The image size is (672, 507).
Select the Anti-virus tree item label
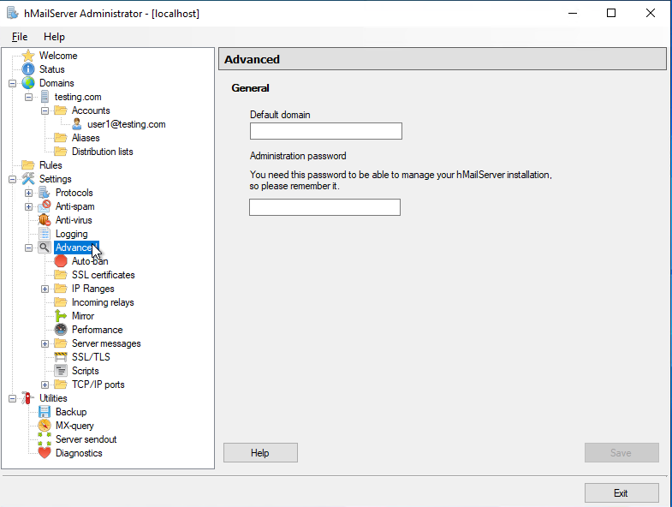[x=74, y=220]
